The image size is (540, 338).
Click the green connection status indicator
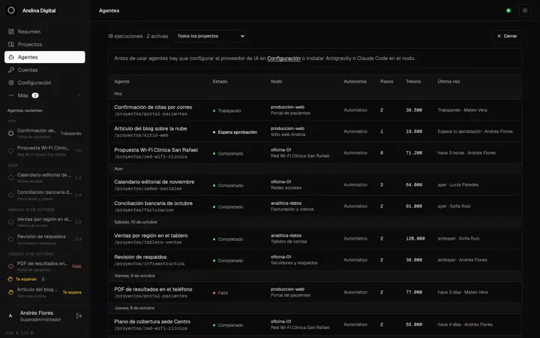[x=508, y=11]
